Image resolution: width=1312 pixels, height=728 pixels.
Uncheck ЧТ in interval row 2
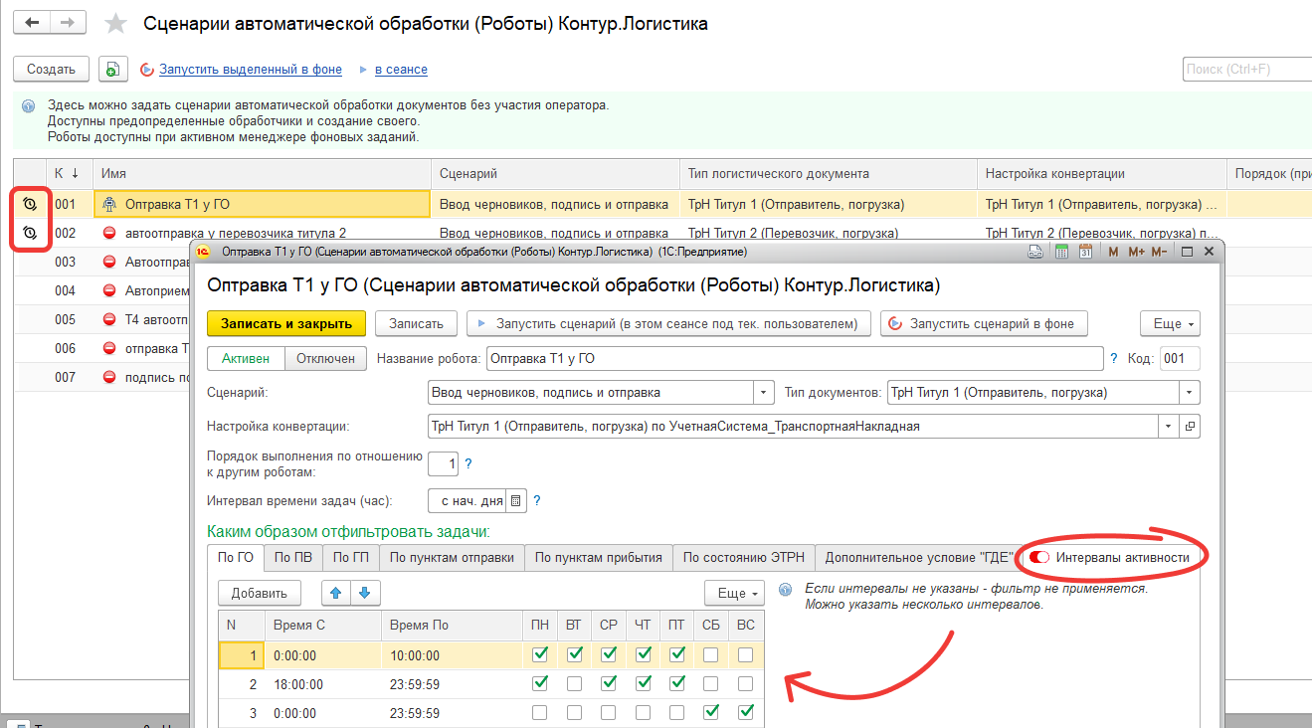tap(644, 684)
